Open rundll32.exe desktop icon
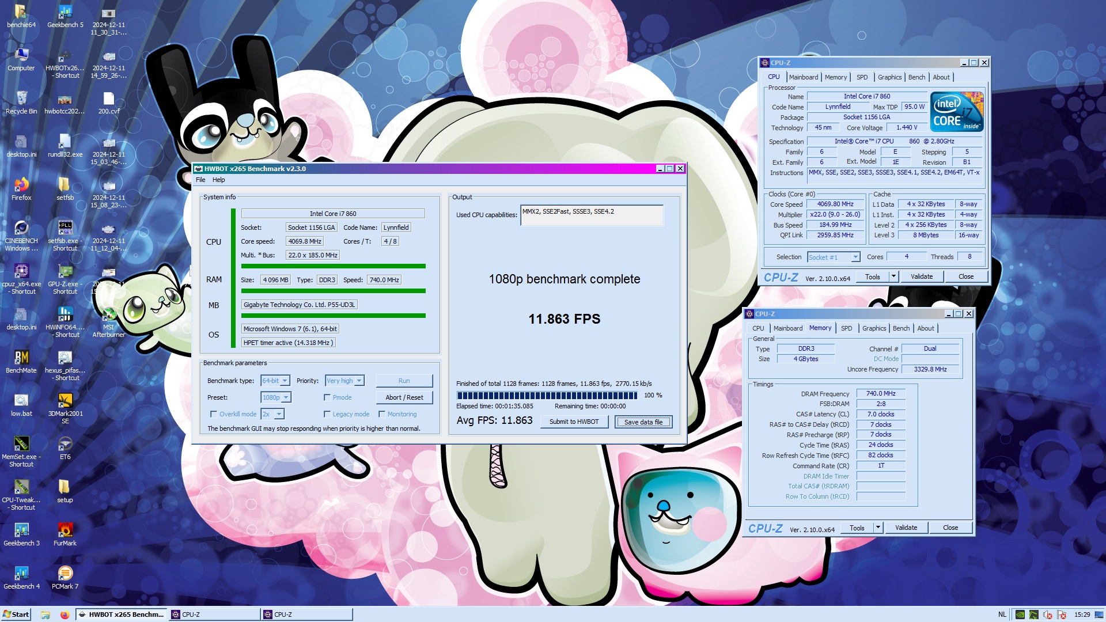This screenshot has width=1106, height=622. click(65, 145)
